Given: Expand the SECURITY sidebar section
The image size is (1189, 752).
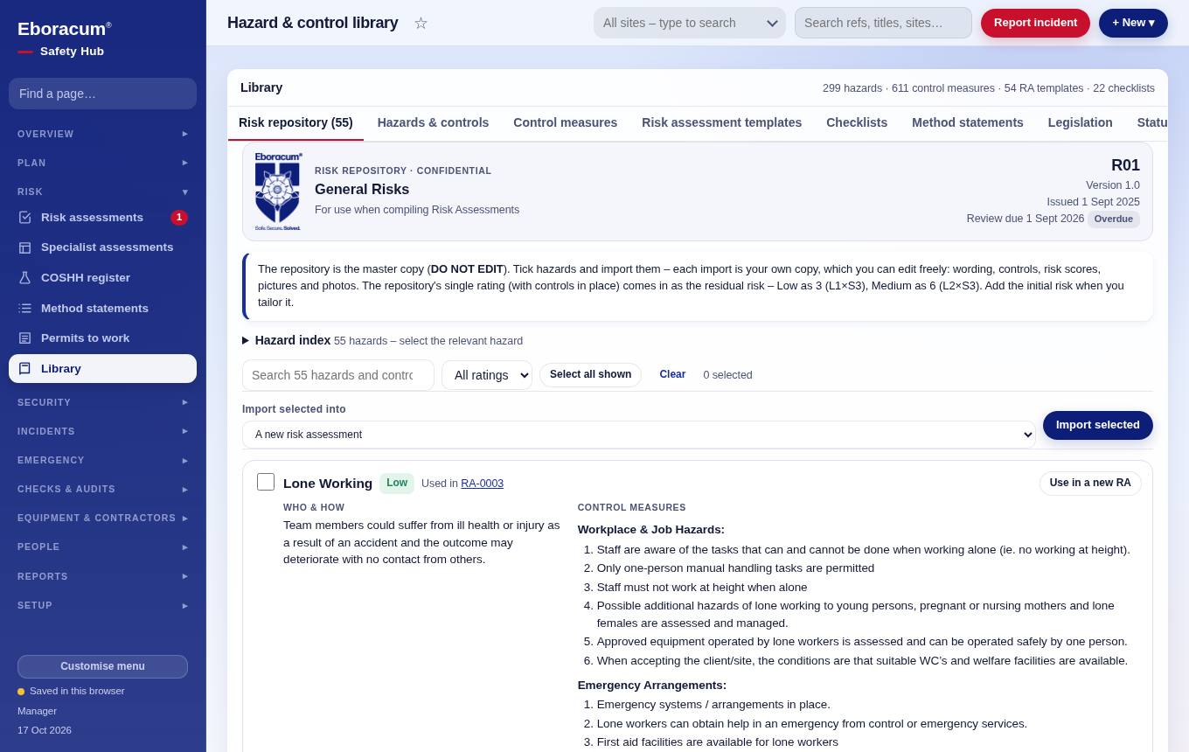Looking at the screenshot, I should click(x=102, y=402).
